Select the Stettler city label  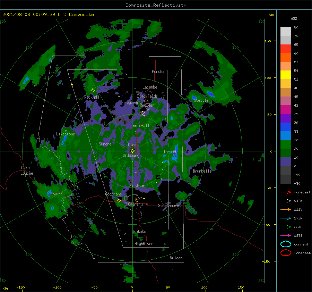[x=202, y=100]
